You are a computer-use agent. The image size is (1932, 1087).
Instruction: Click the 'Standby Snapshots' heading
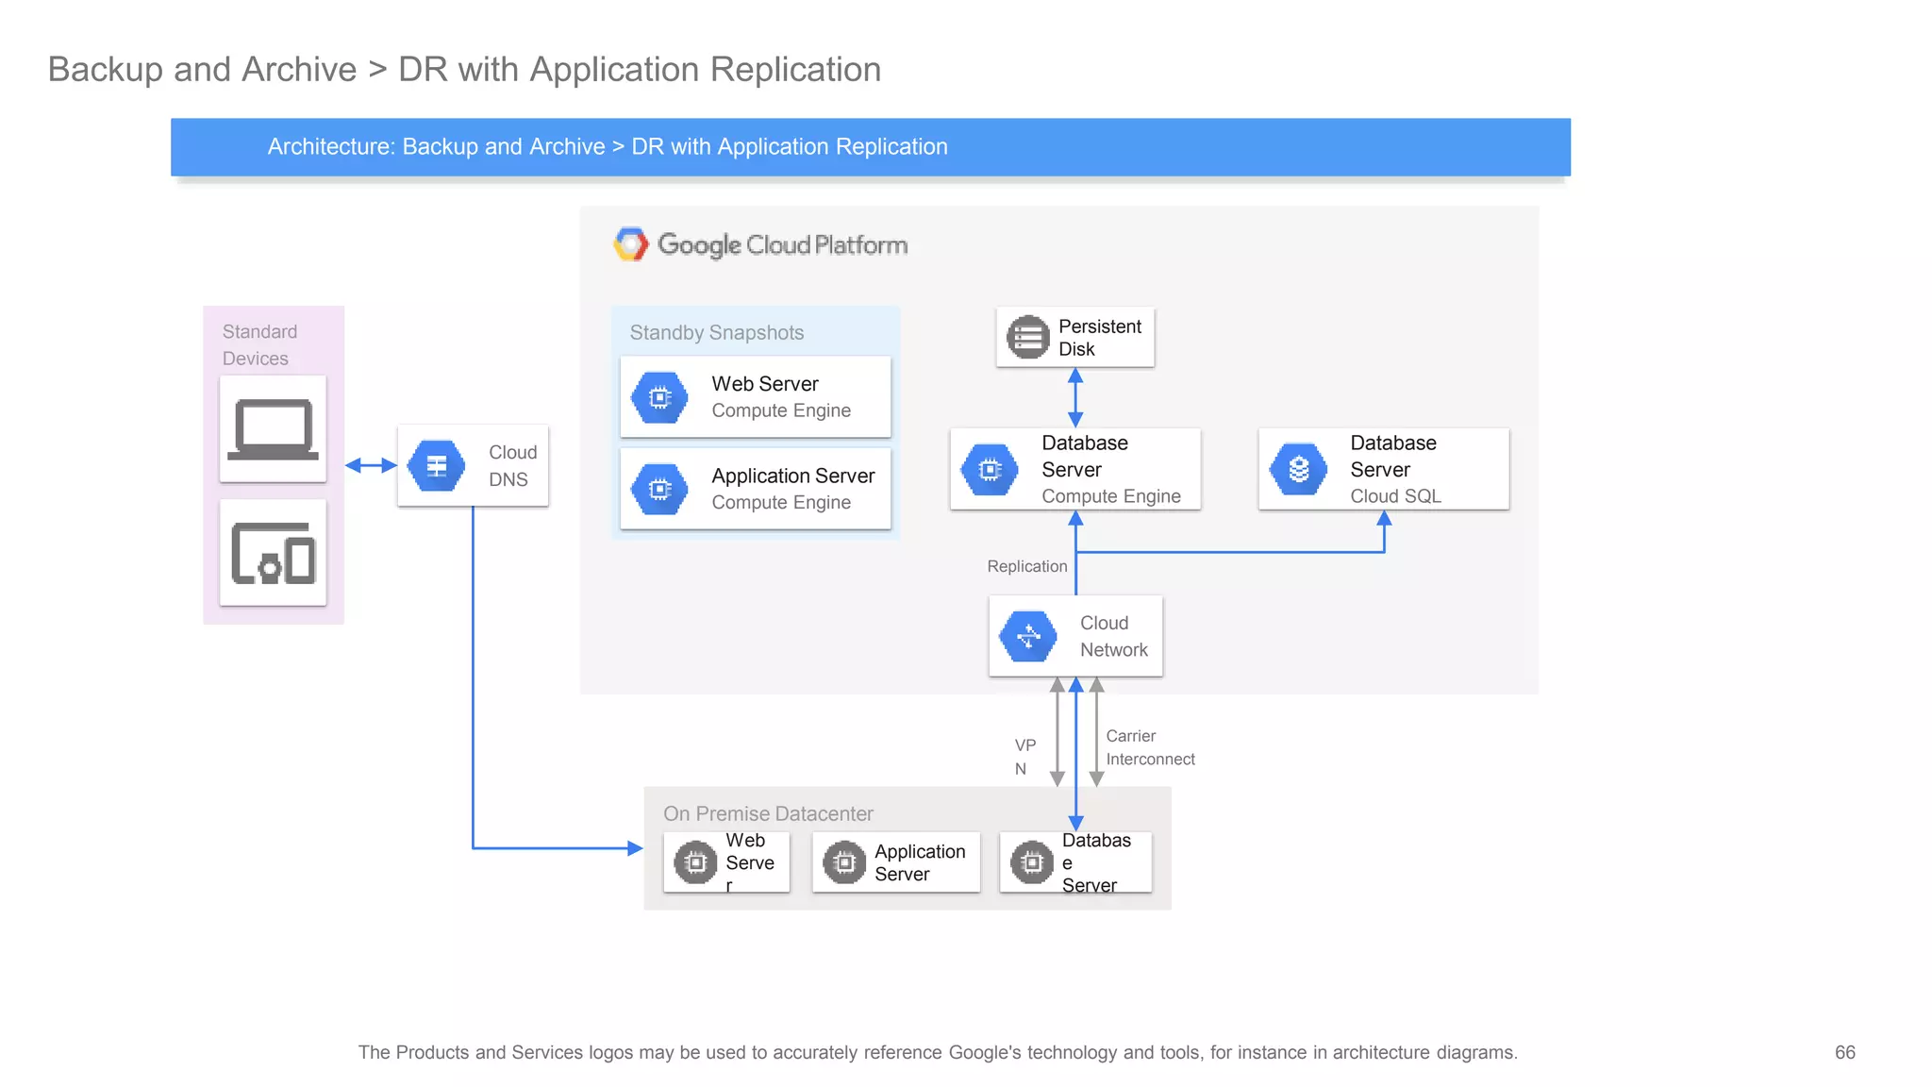click(717, 332)
